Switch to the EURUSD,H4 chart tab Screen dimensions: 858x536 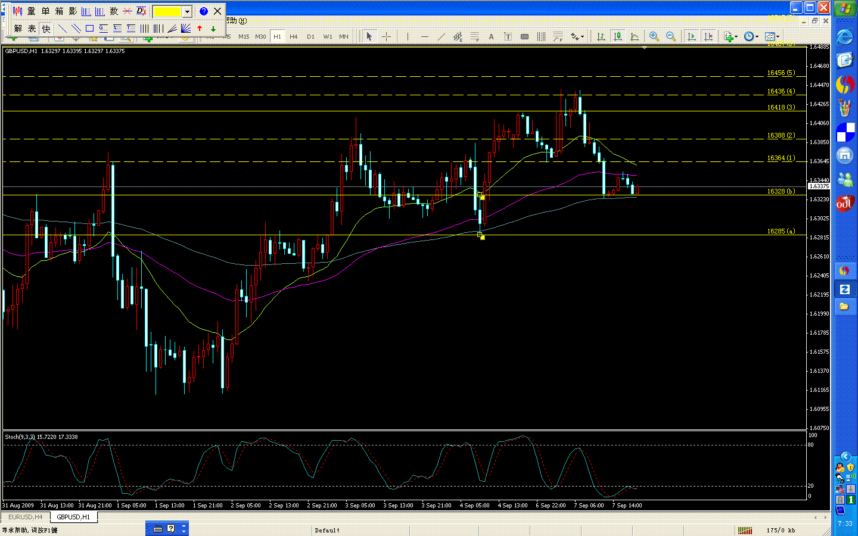click(x=26, y=517)
